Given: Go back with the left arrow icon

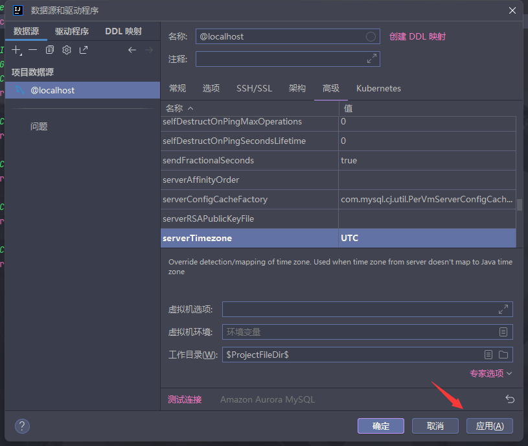Looking at the screenshot, I should [132, 50].
